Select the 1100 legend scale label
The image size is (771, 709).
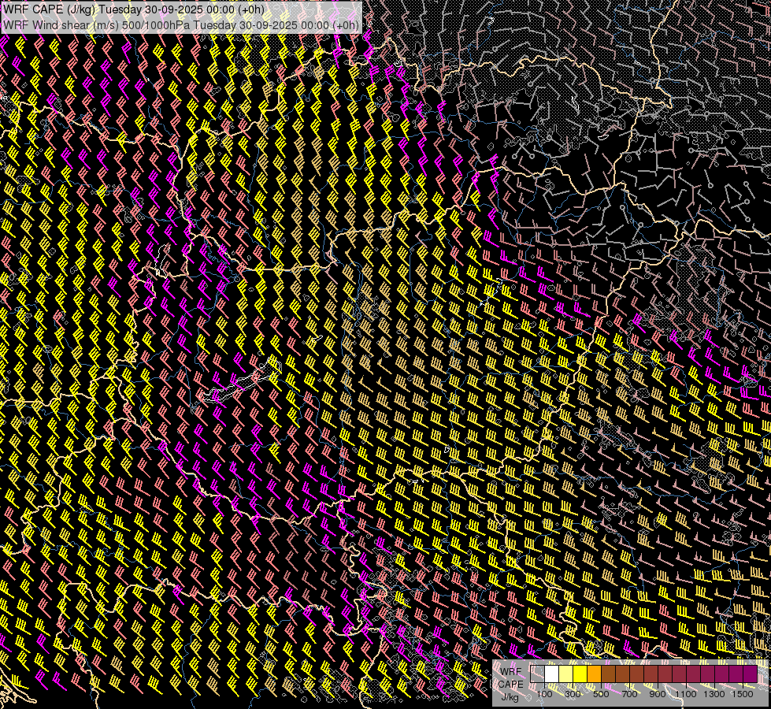pyautogui.click(x=686, y=694)
